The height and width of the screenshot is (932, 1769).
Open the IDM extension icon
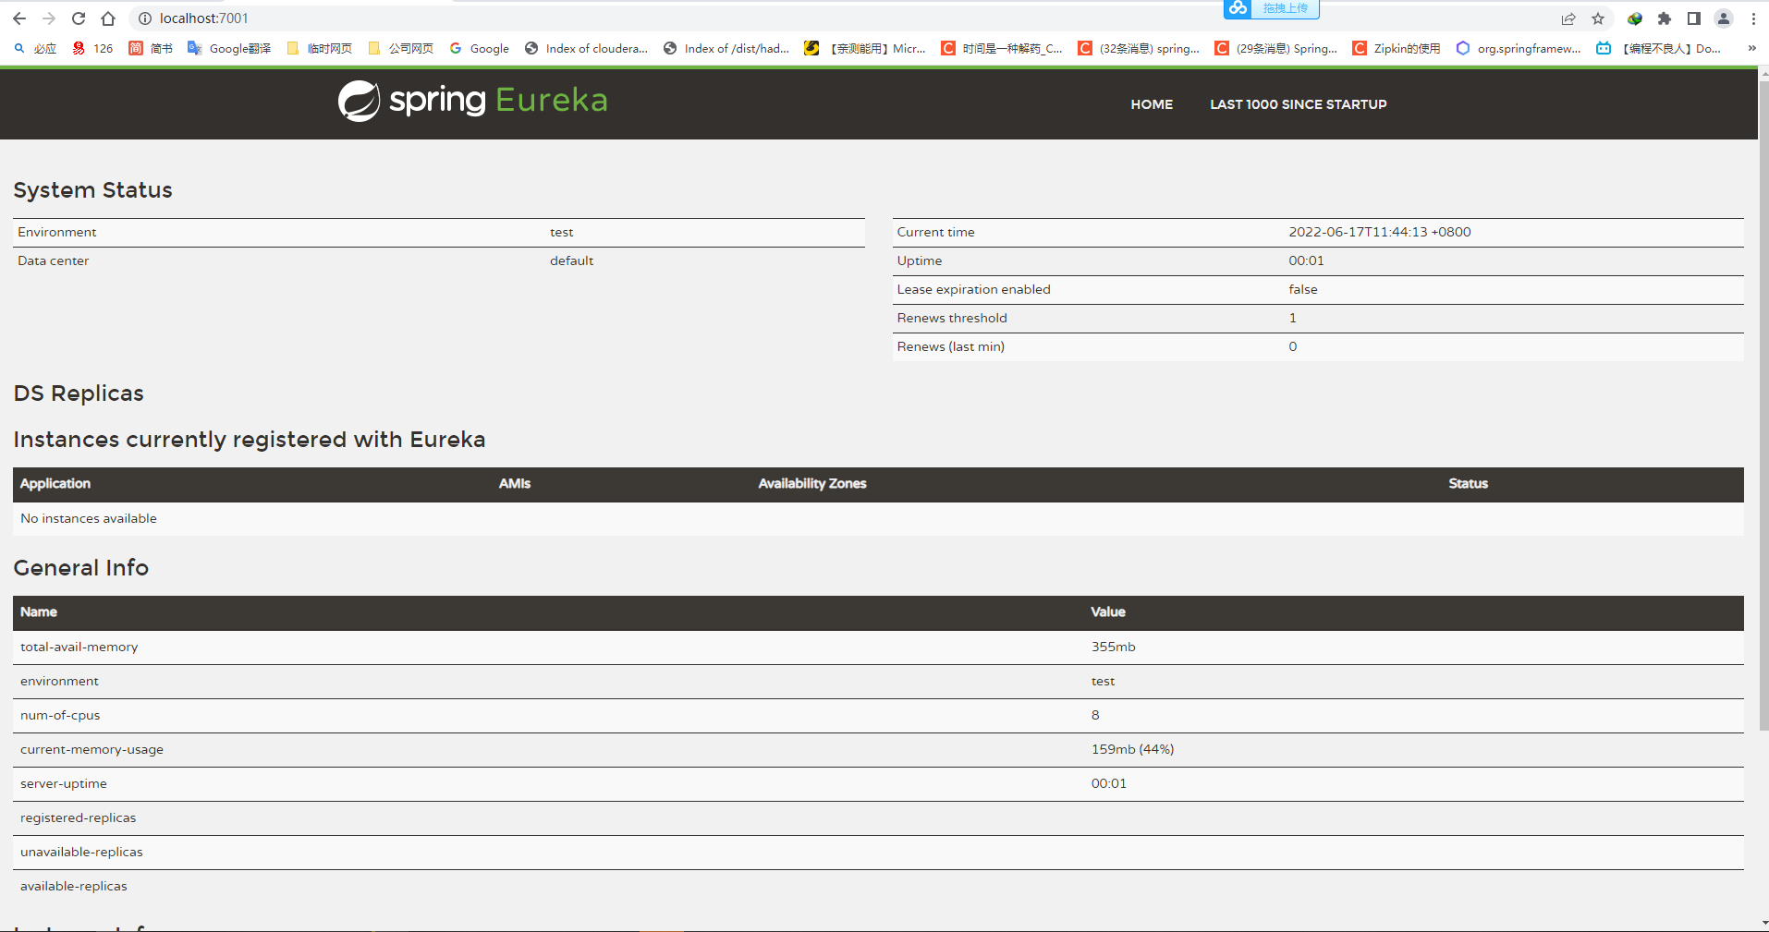pos(1635,18)
